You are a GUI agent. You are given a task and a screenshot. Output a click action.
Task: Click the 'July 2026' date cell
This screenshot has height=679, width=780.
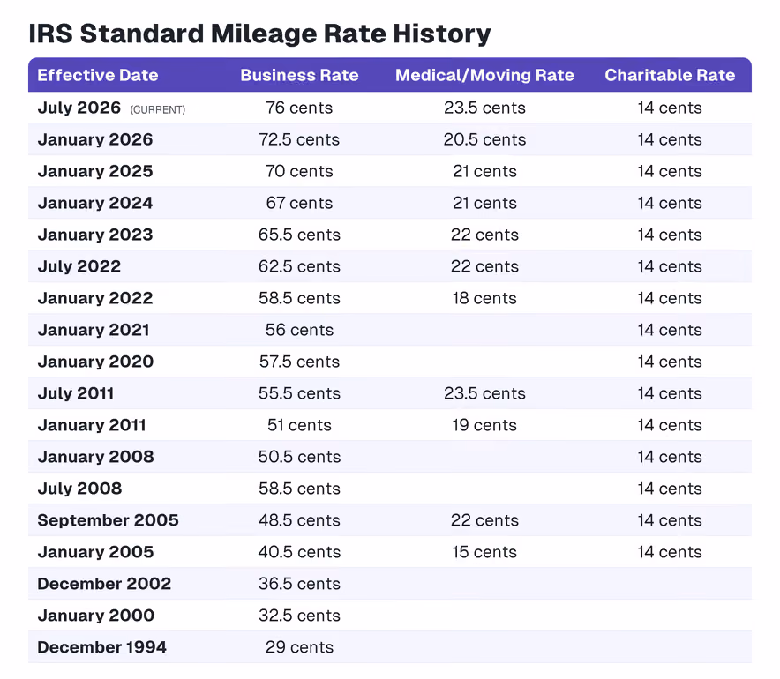point(79,108)
